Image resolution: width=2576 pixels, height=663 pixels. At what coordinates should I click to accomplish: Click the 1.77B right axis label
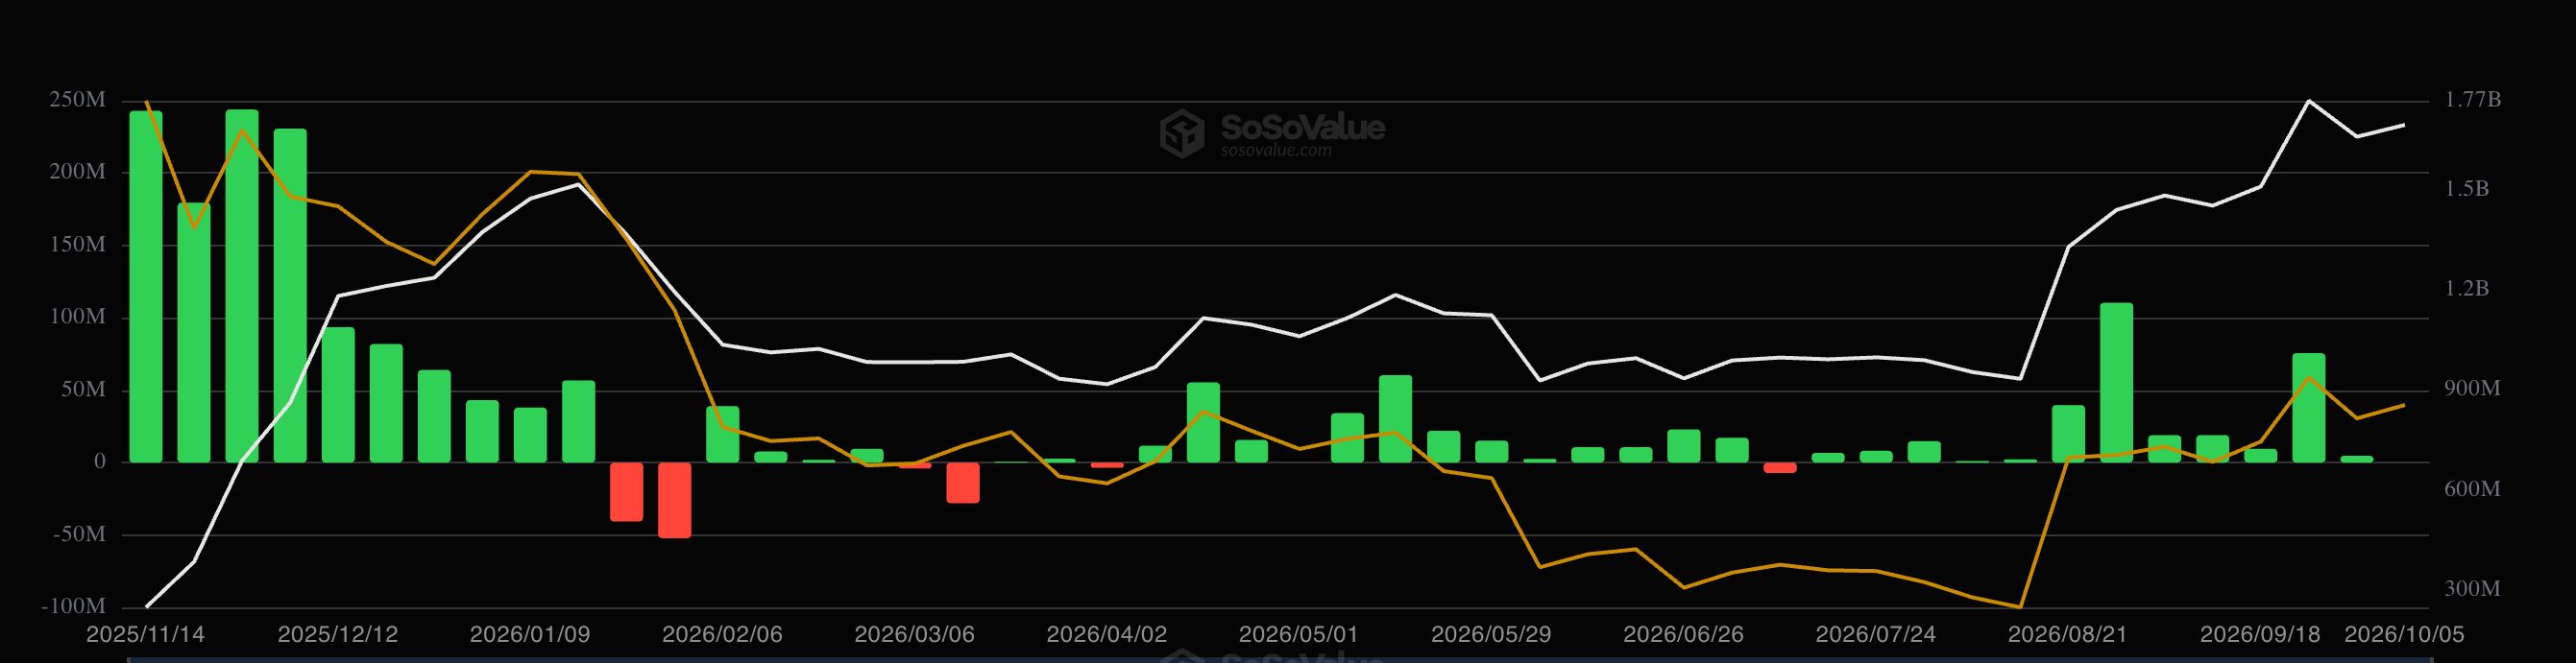[2473, 100]
